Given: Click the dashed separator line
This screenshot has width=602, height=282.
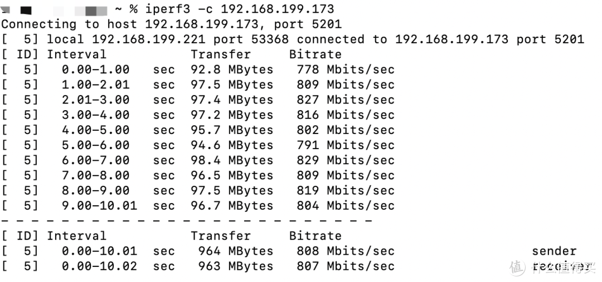Looking at the screenshot, I should coord(187,221).
